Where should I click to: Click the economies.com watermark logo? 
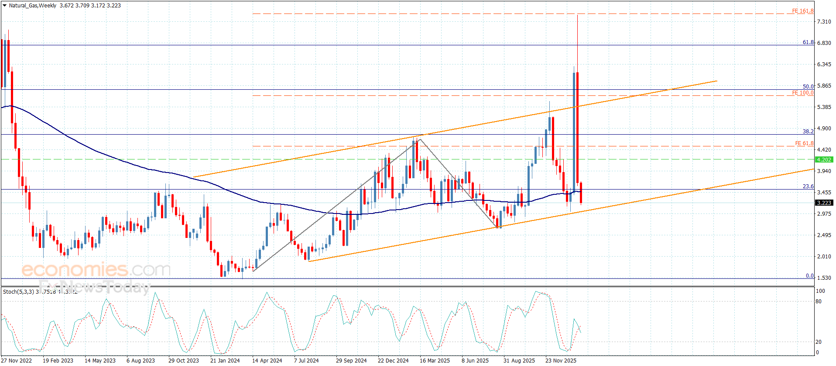96,270
